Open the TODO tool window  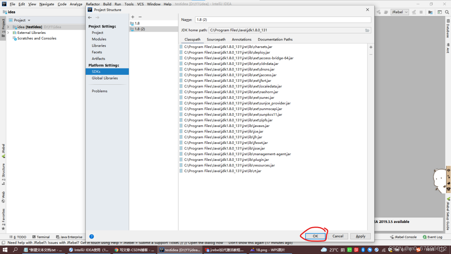coord(18,237)
